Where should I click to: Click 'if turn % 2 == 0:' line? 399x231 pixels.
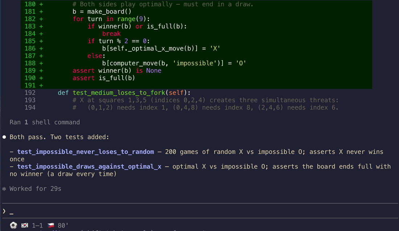[x=119, y=41]
